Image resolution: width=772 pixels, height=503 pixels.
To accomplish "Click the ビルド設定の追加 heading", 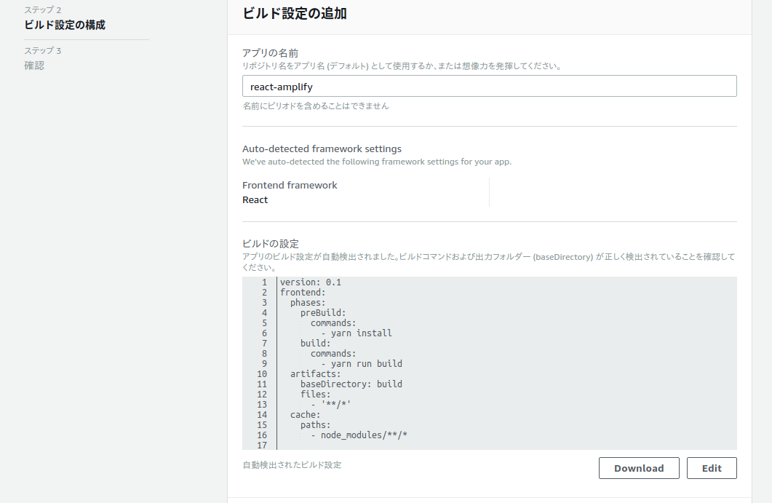I will tap(295, 13).
